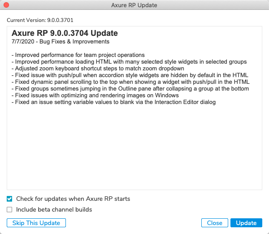
Task: Disable Check for updates when Axure RP starts
Action: point(9,199)
